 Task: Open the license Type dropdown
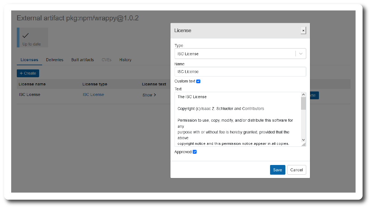pyautogui.click(x=235, y=54)
